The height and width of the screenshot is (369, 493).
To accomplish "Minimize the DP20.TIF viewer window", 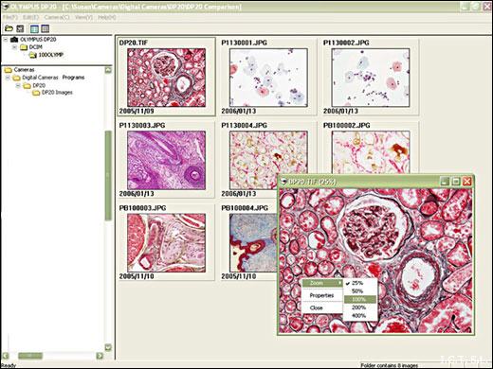I will click(x=445, y=182).
